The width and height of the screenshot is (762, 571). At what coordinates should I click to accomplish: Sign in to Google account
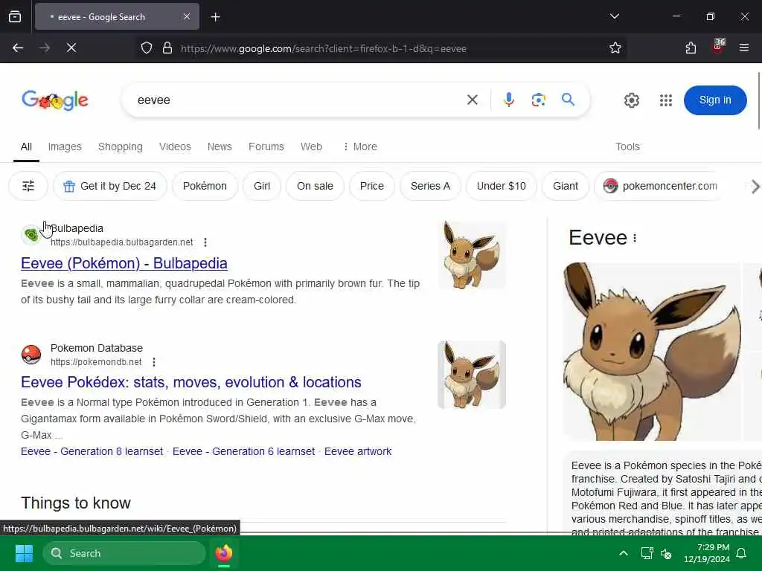[x=715, y=100]
